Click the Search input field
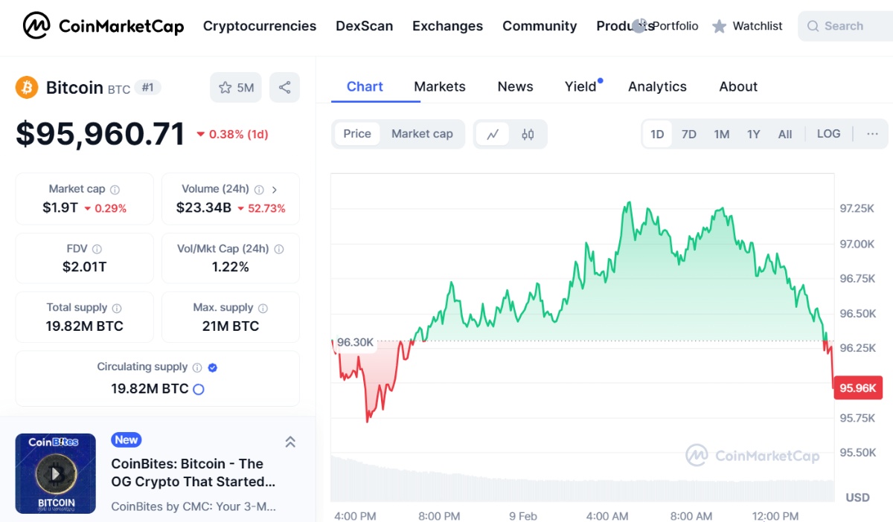Screen dimensions: 893x522 [x=848, y=26]
